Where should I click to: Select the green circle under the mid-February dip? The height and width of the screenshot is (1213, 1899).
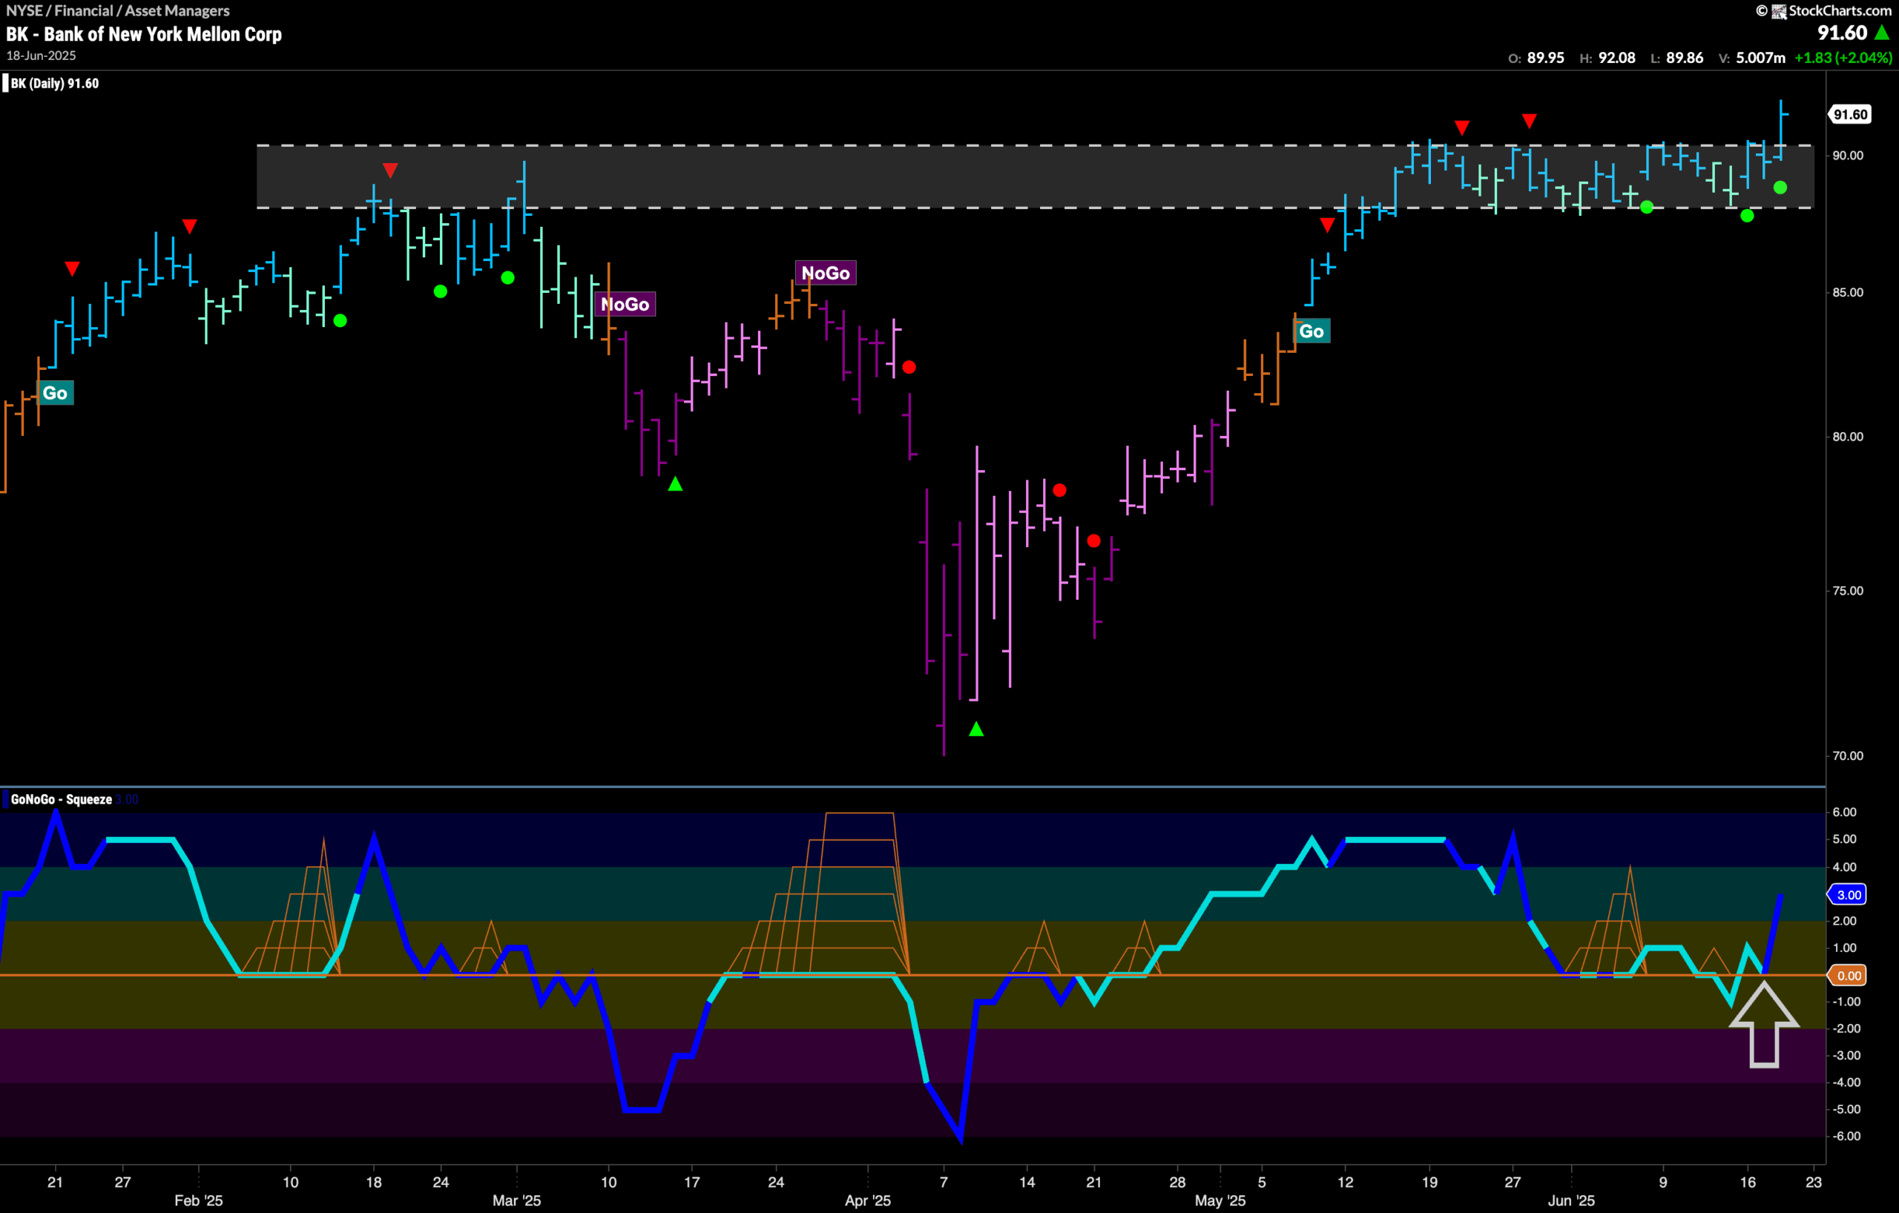pyautogui.click(x=340, y=321)
